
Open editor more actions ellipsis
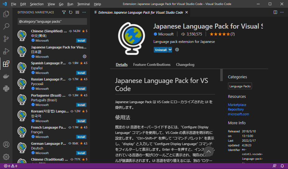(282, 12)
